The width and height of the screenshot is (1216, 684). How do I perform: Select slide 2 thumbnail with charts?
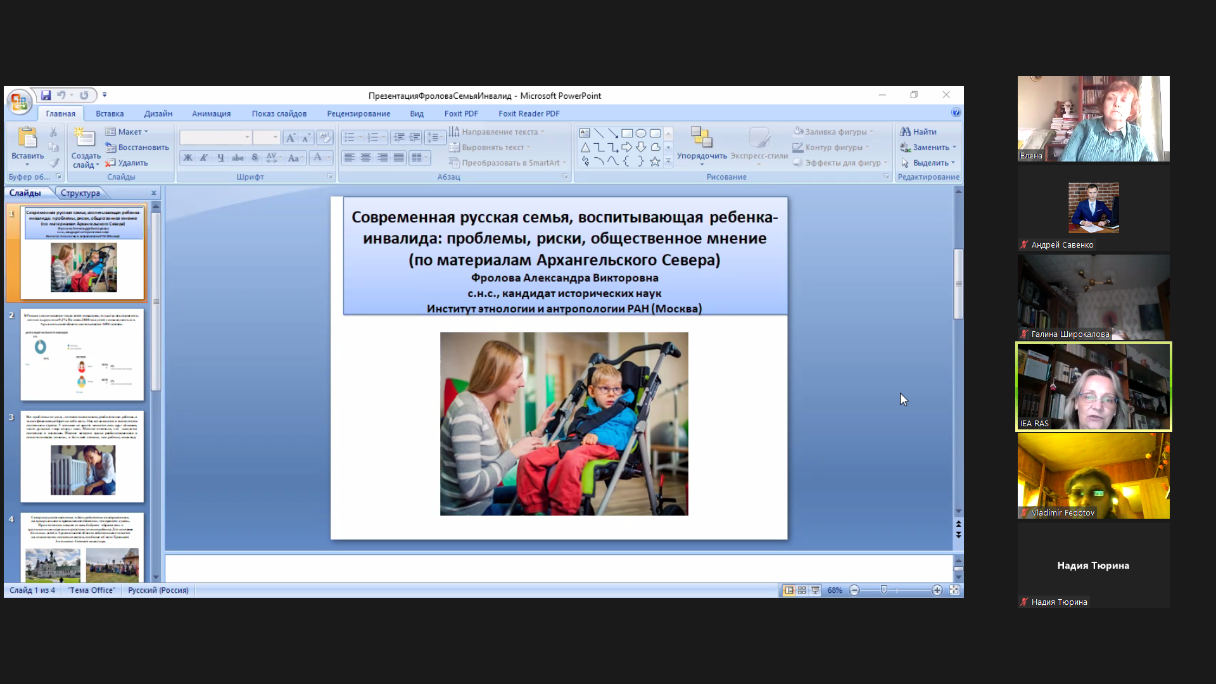tap(82, 355)
